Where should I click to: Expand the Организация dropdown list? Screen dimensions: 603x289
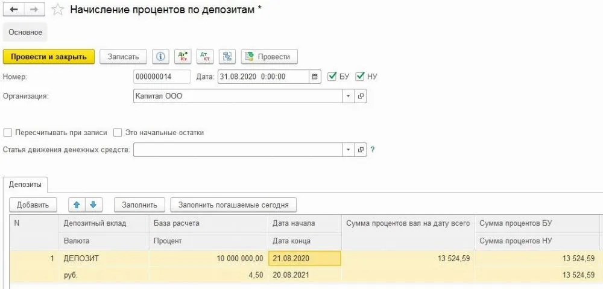tap(348, 96)
